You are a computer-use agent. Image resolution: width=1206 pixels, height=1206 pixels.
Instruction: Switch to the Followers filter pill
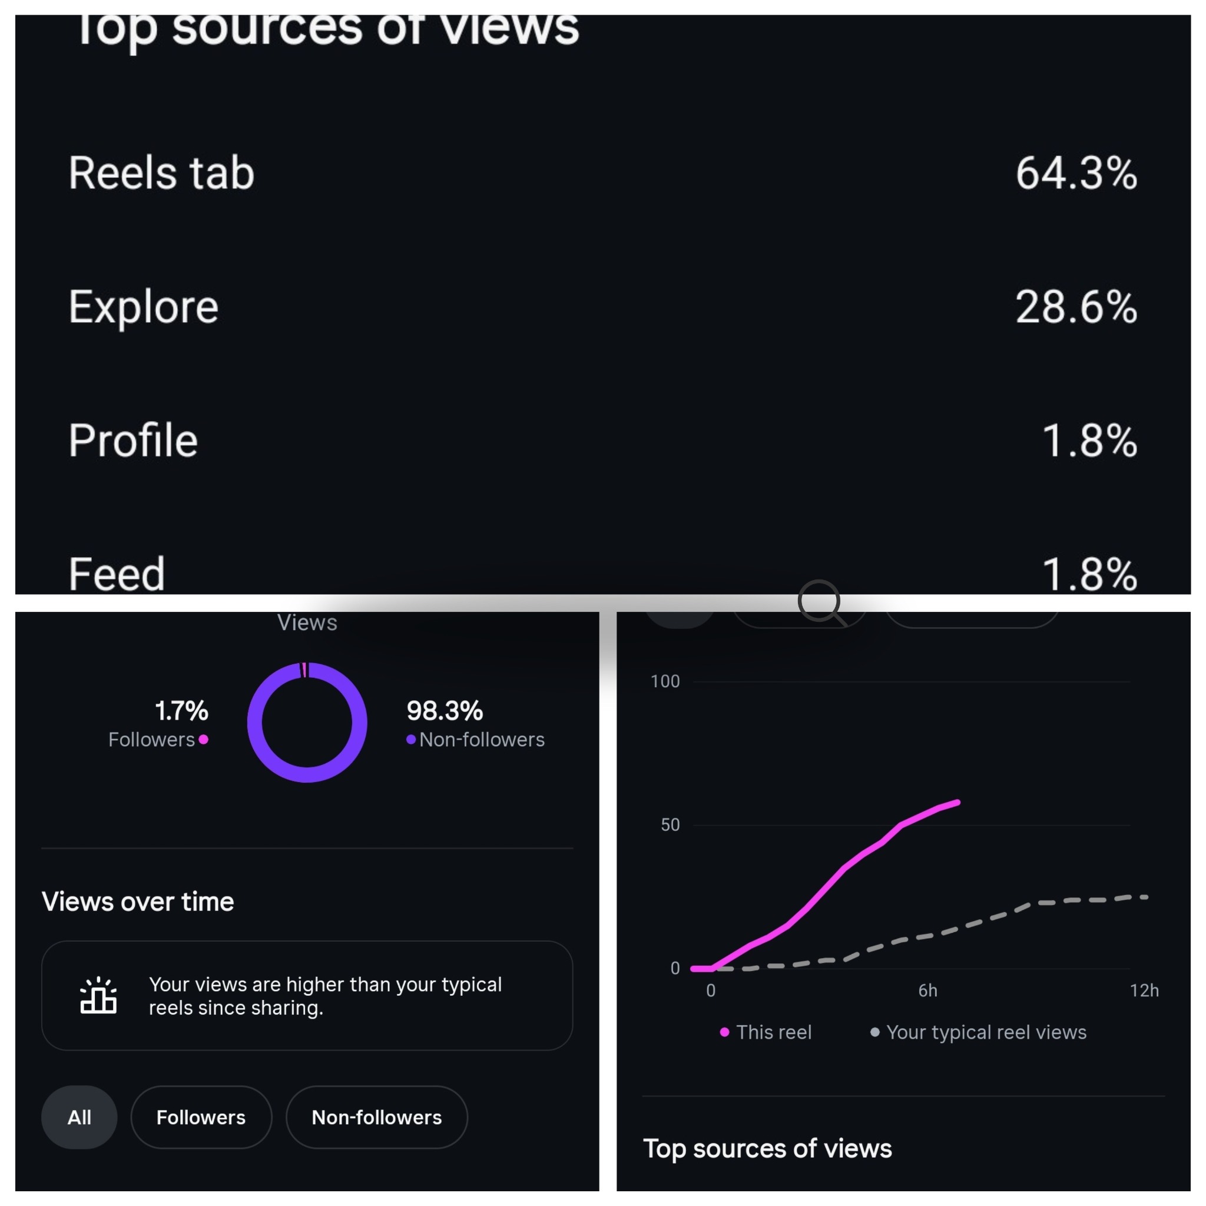click(x=201, y=1117)
